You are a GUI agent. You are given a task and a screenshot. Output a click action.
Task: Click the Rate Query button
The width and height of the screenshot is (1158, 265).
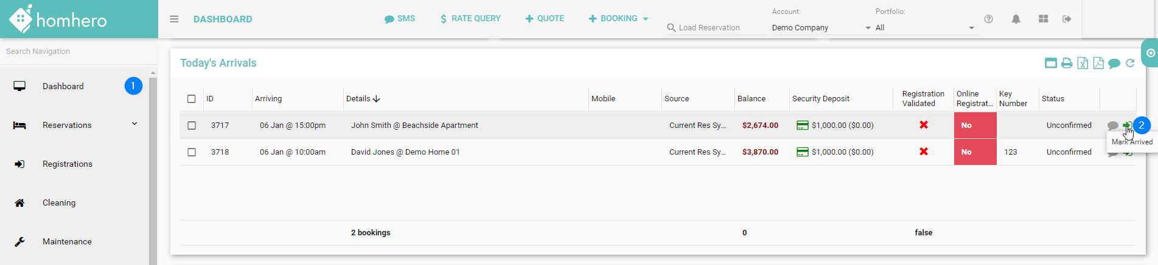point(470,19)
